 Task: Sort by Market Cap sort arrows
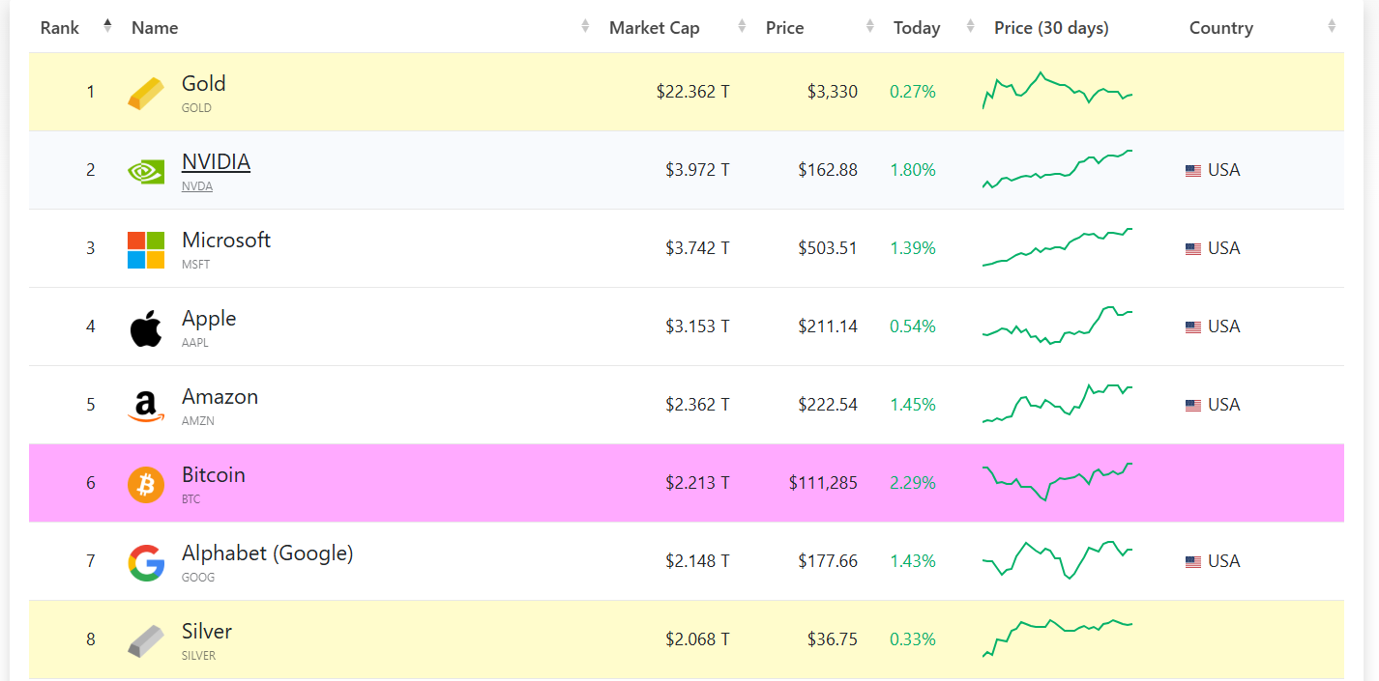coord(742,26)
